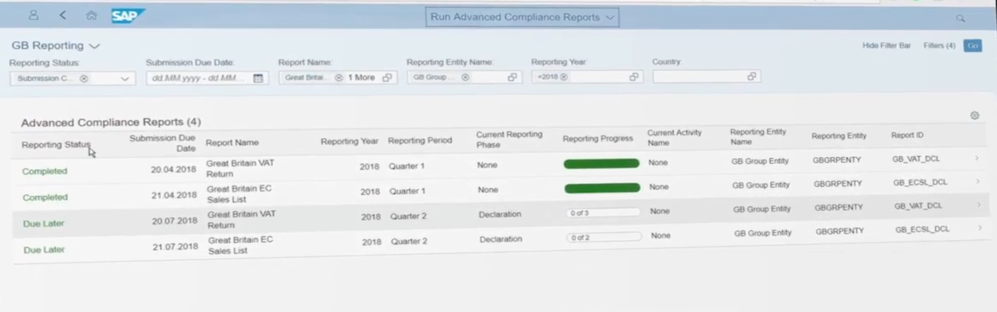
Task: Remove the GB Group entity token
Action: click(x=466, y=77)
